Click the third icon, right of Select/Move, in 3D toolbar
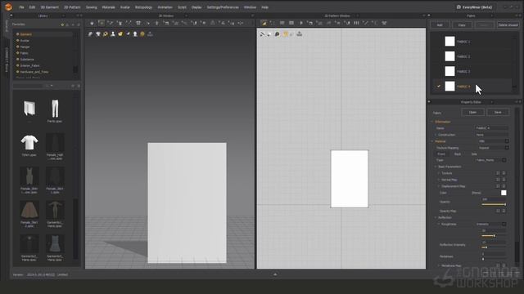The image size is (524, 294). coord(111,23)
